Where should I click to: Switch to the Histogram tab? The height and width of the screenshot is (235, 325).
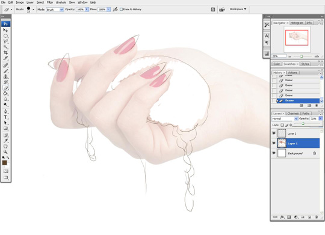(297, 23)
